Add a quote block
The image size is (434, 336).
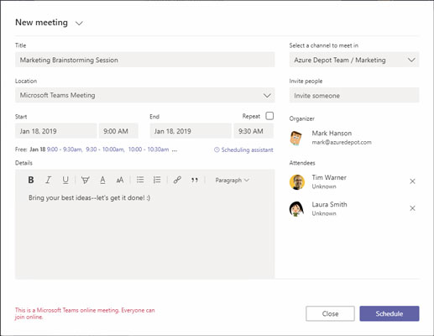coord(195,180)
